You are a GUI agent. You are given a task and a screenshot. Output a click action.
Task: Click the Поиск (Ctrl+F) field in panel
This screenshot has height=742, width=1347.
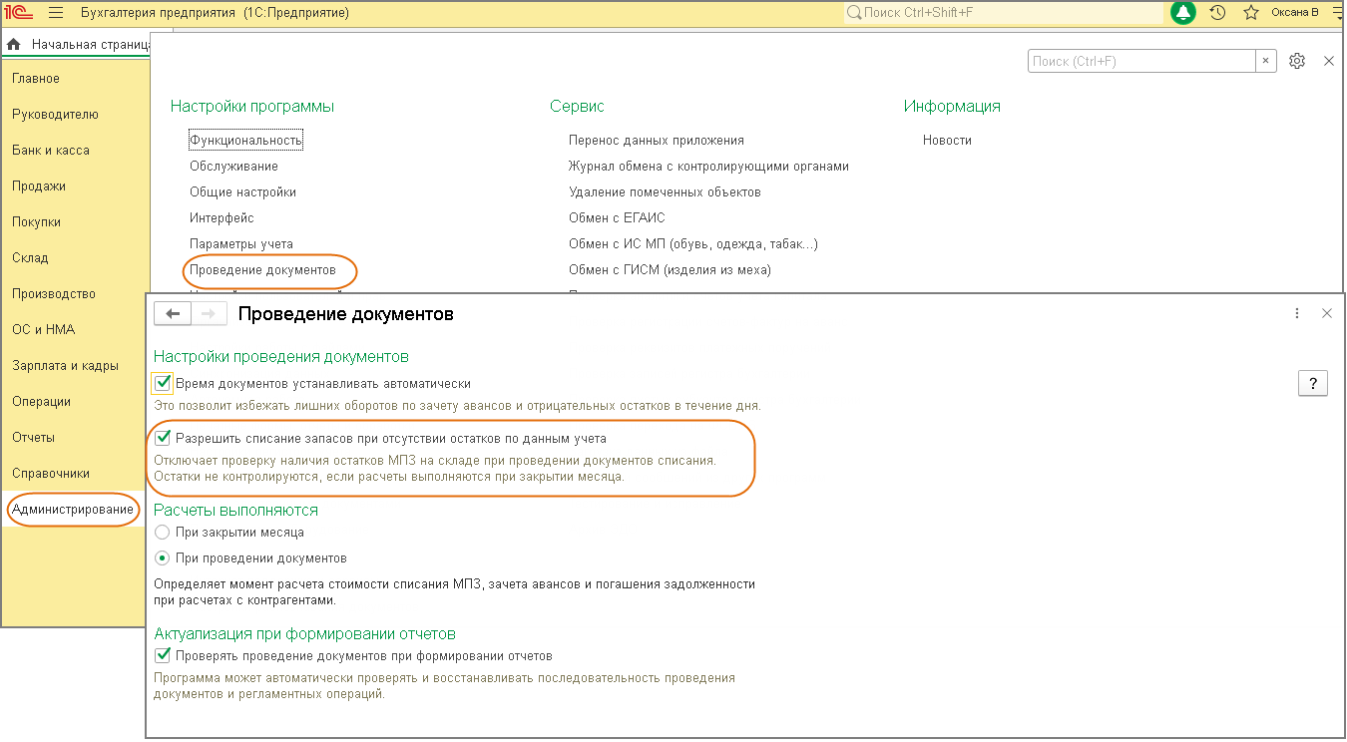tap(1141, 61)
